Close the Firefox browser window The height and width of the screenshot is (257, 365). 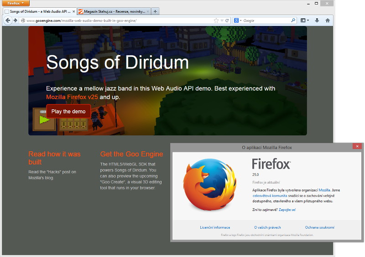pos(327,3)
